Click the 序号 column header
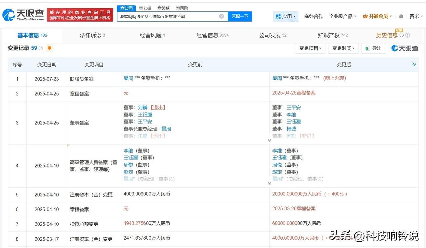 [17, 65]
